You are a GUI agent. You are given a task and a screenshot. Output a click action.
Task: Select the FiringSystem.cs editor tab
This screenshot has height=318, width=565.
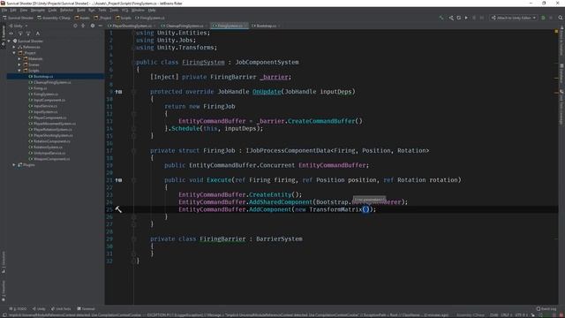(230, 26)
